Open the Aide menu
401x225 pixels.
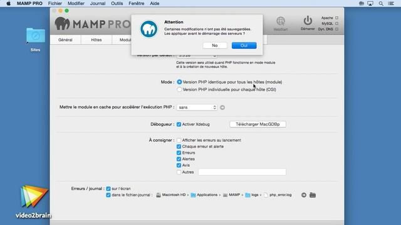[155, 3]
